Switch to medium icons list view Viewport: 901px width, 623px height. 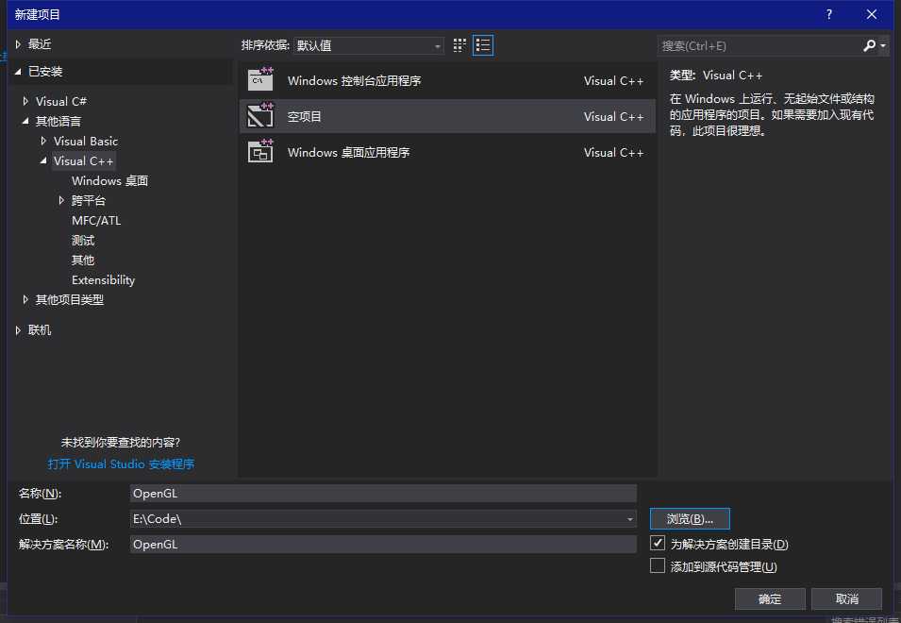pos(483,45)
